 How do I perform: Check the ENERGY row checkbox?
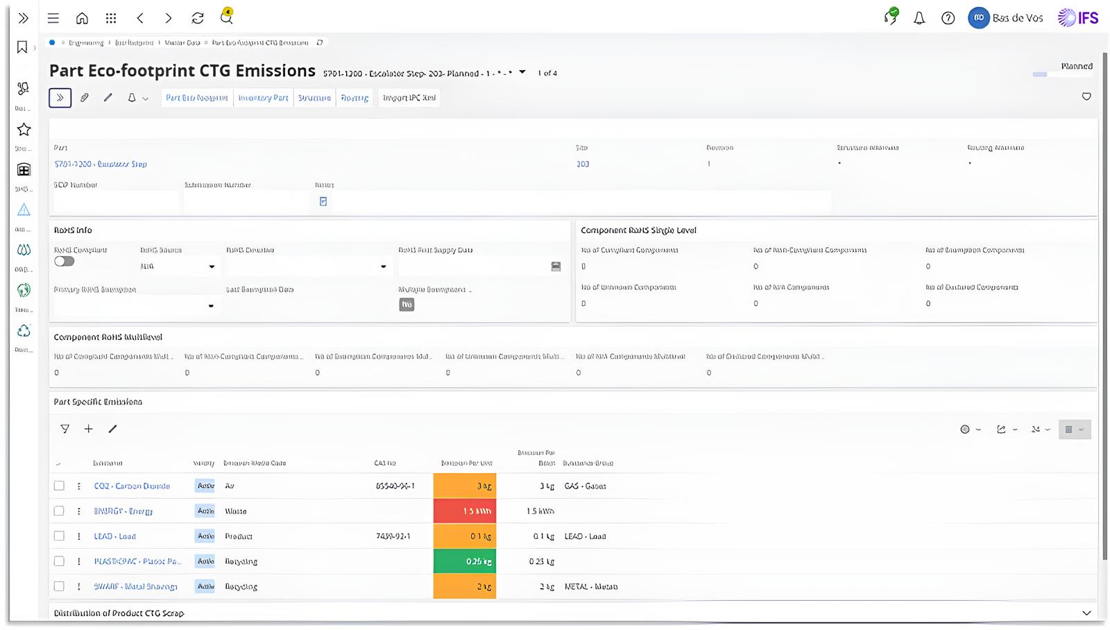(59, 511)
